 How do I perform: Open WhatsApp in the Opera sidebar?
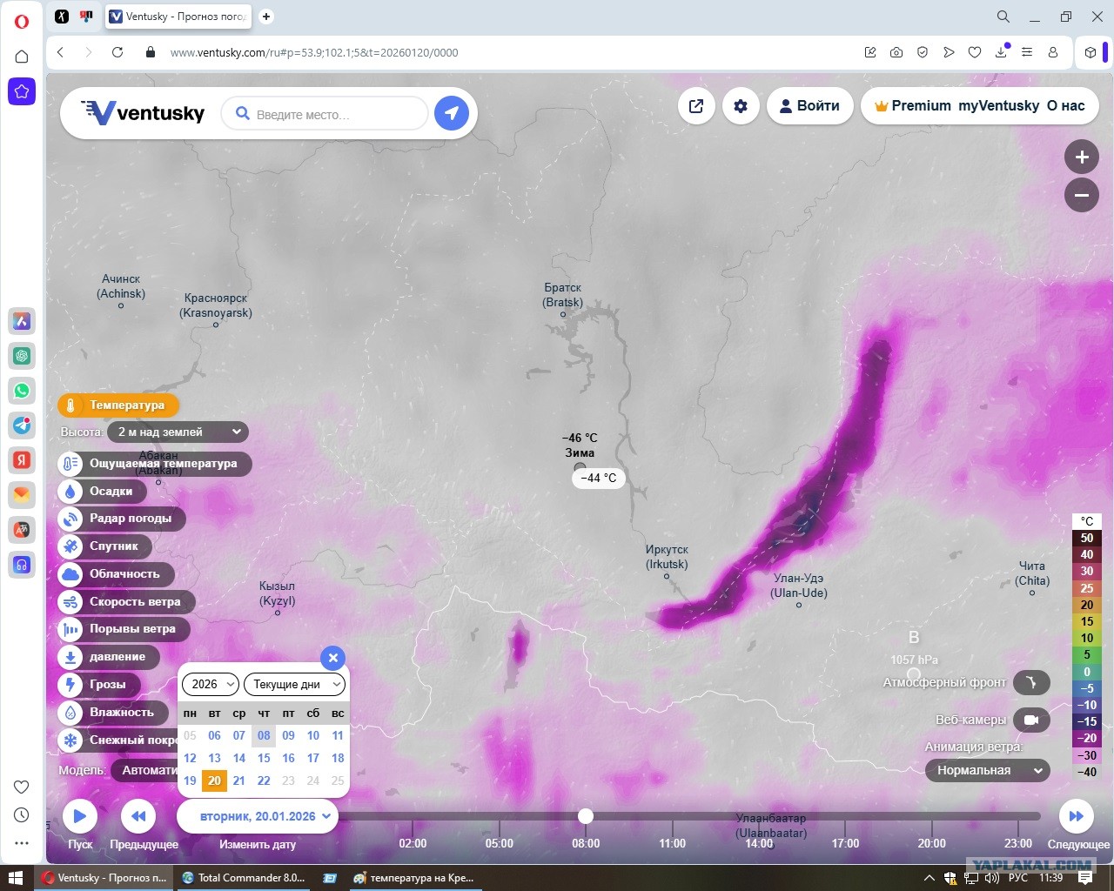click(22, 391)
